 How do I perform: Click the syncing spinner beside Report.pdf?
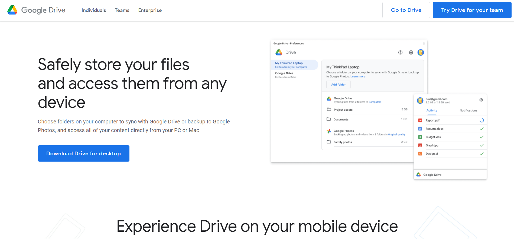pyautogui.click(x=482, y=120)
